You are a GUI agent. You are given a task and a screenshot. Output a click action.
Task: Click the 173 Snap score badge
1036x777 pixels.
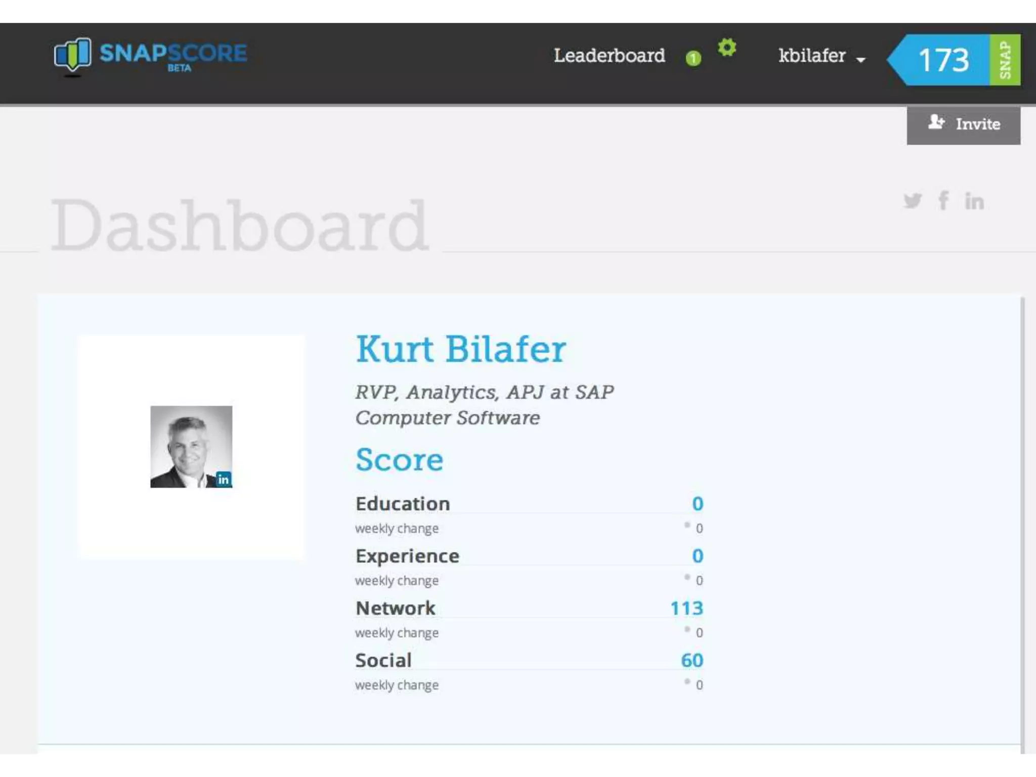point(943,60)
